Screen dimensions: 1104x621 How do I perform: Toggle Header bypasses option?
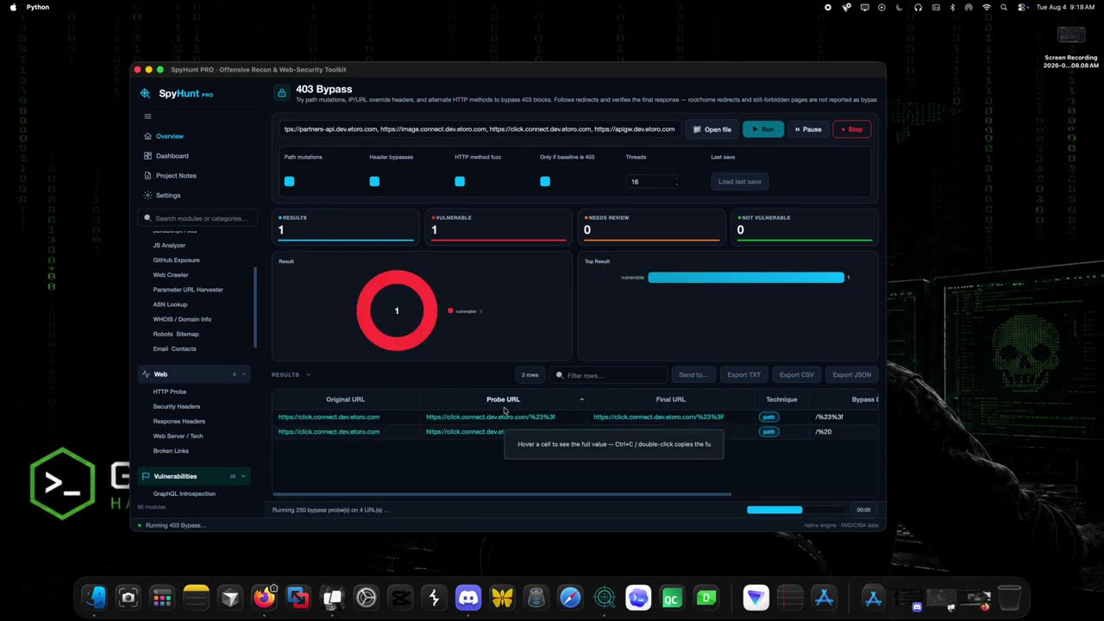point(374,181)
